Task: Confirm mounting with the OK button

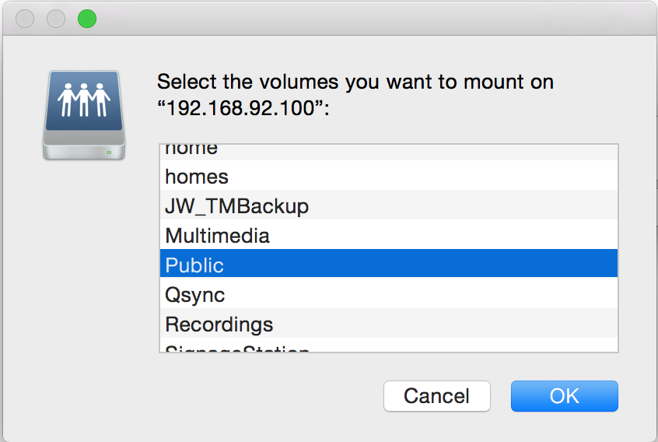Action: 564,396
